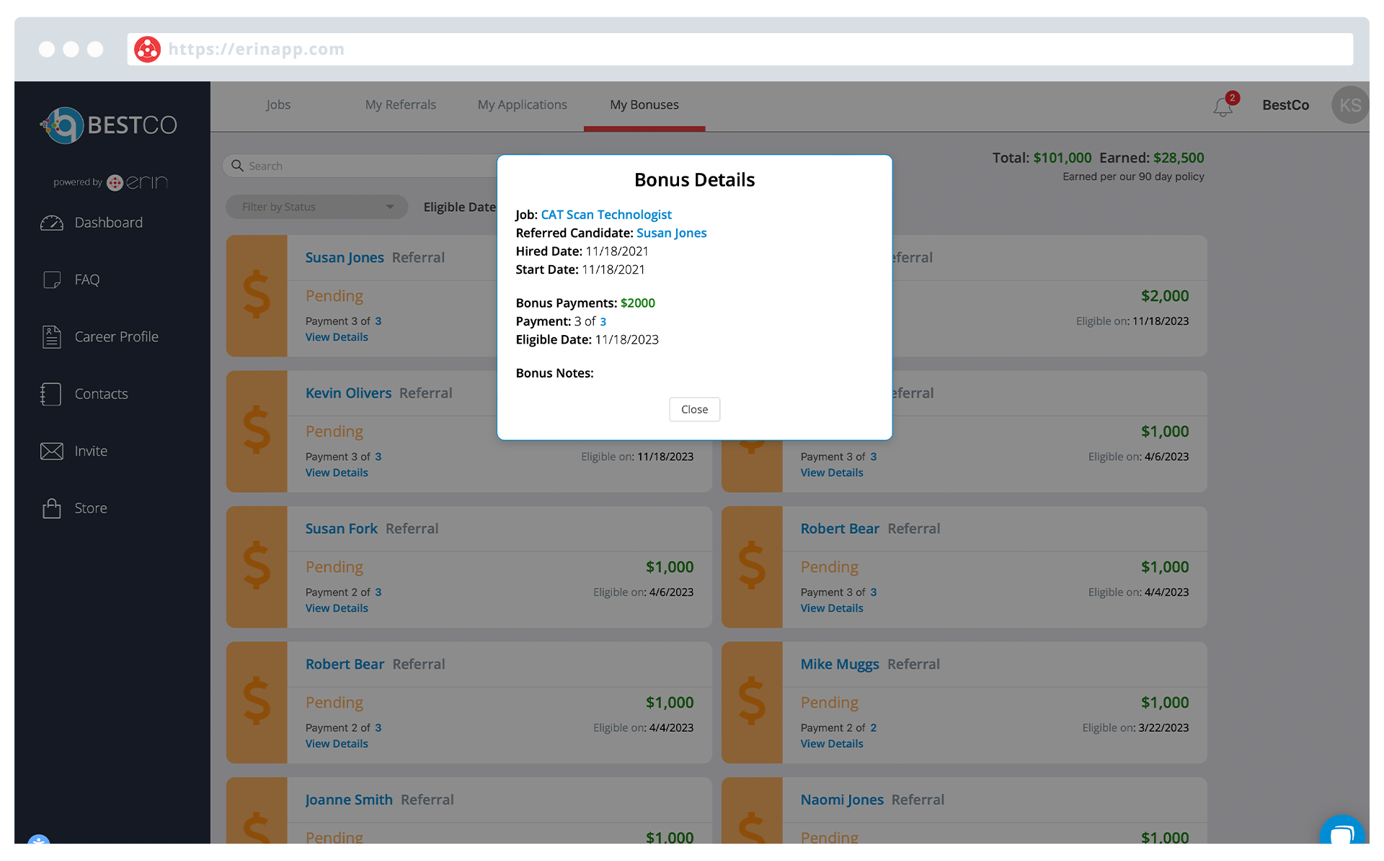
Task: Open CAT Scan Technologist job link
Action: 606,215
